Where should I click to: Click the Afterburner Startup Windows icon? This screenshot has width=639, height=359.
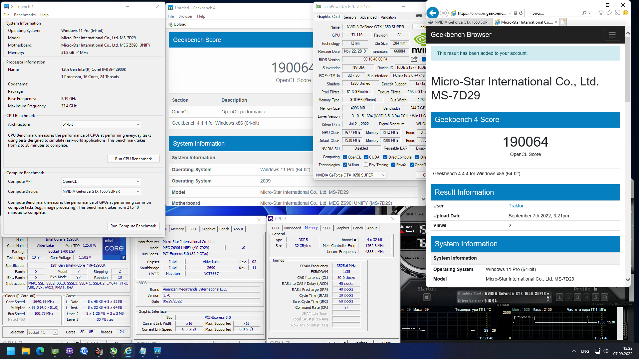pos(427,297)
